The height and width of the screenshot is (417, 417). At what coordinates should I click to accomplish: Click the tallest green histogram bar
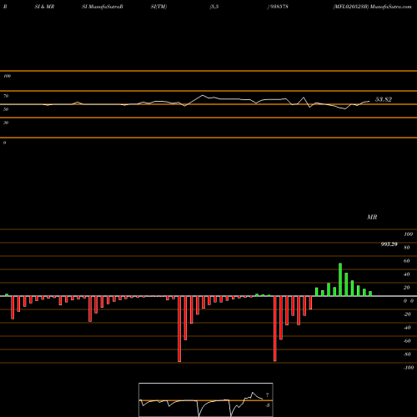340,279
